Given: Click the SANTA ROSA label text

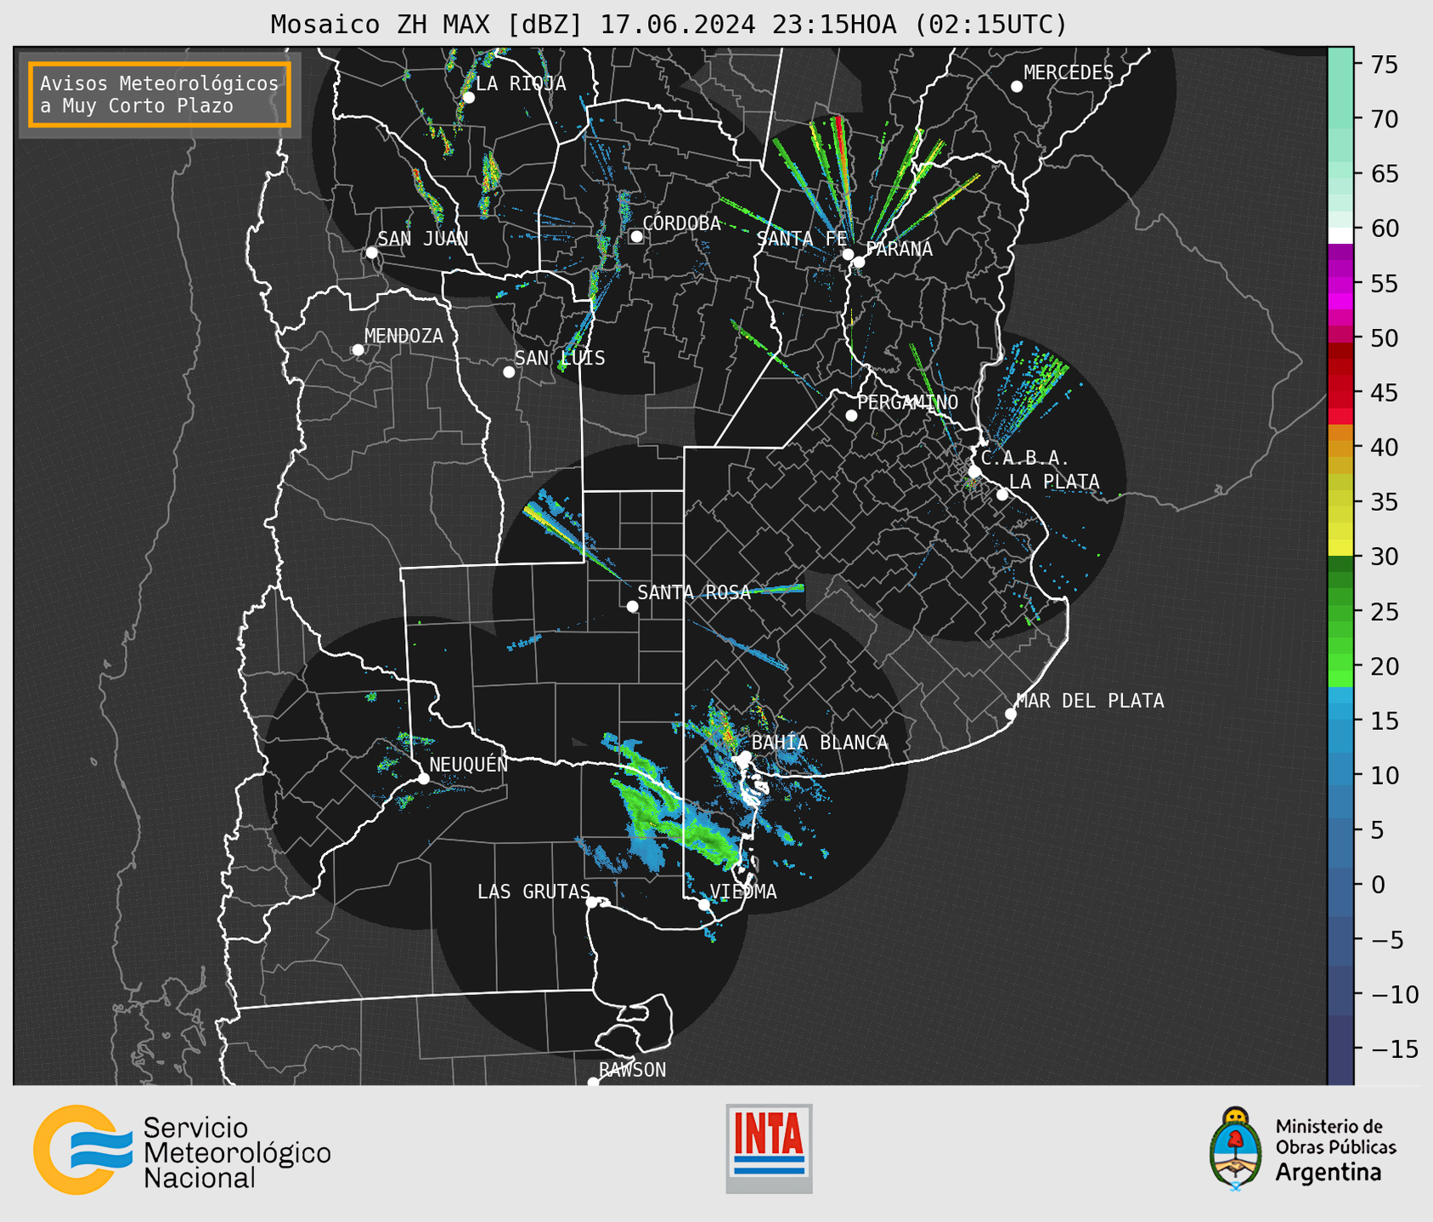Looking at the screenshot, I should [x=694, y=592].
